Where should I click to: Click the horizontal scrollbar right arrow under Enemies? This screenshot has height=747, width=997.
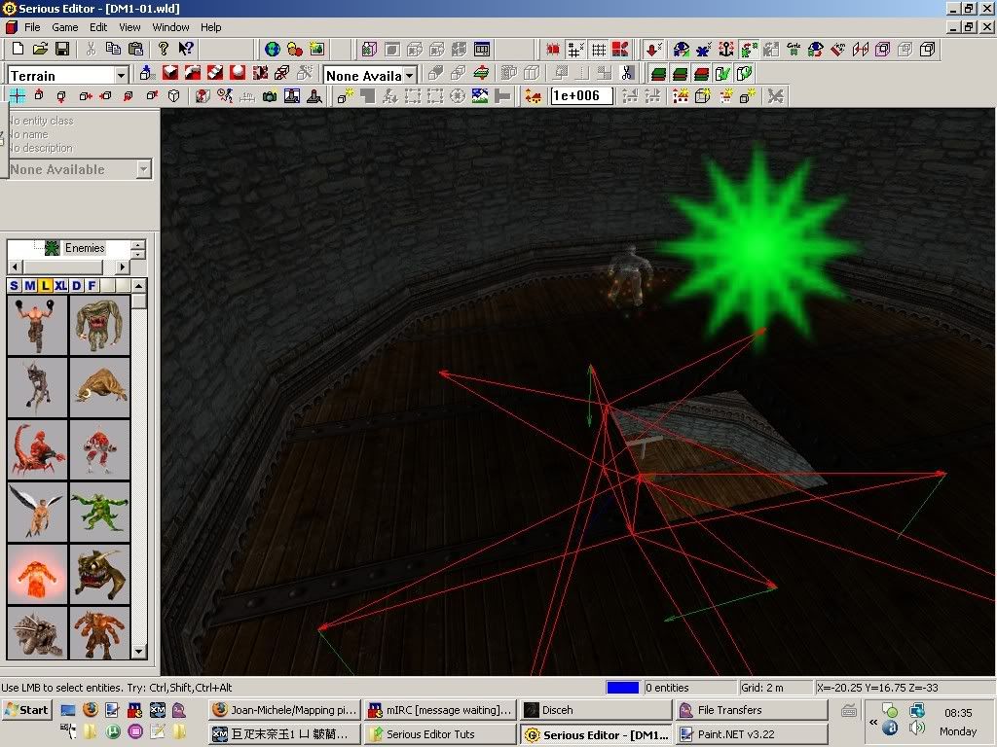[124, 267]
